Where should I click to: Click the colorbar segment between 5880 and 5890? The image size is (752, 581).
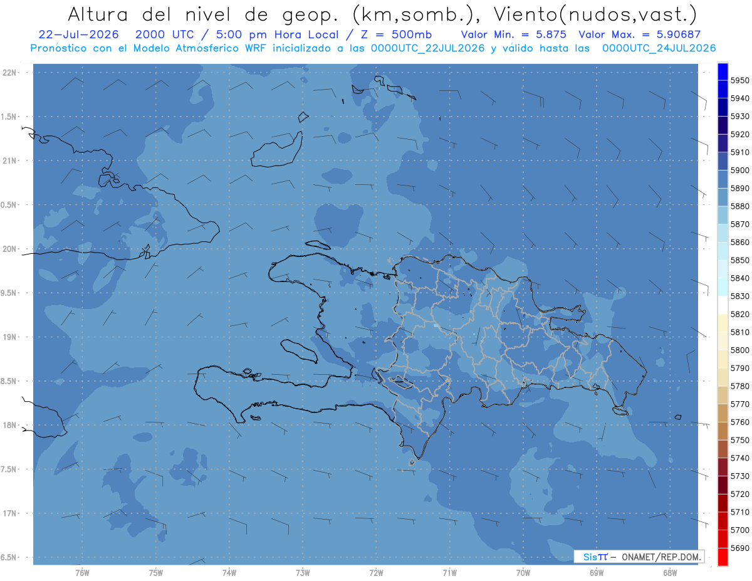pyautogui.click(x=723, y=197)
